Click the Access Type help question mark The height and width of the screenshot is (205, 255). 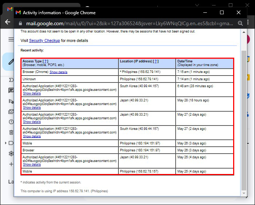point(46,61)
